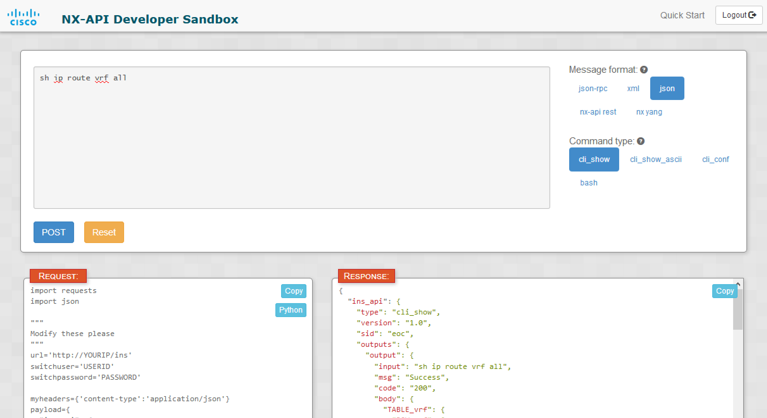Open Message format help icon
The width and height of the screenshot is (767, 418).
644,70
